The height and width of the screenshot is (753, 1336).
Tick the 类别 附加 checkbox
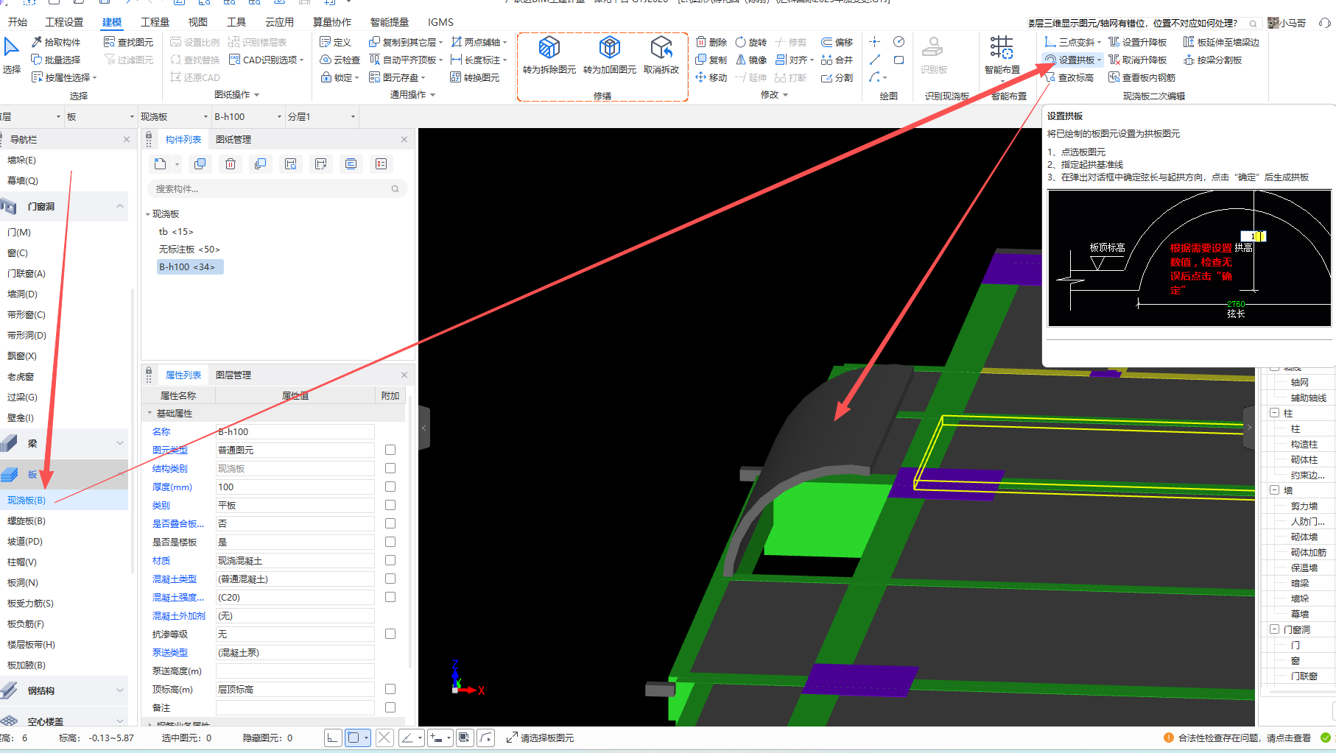click(x=390, y=505)
